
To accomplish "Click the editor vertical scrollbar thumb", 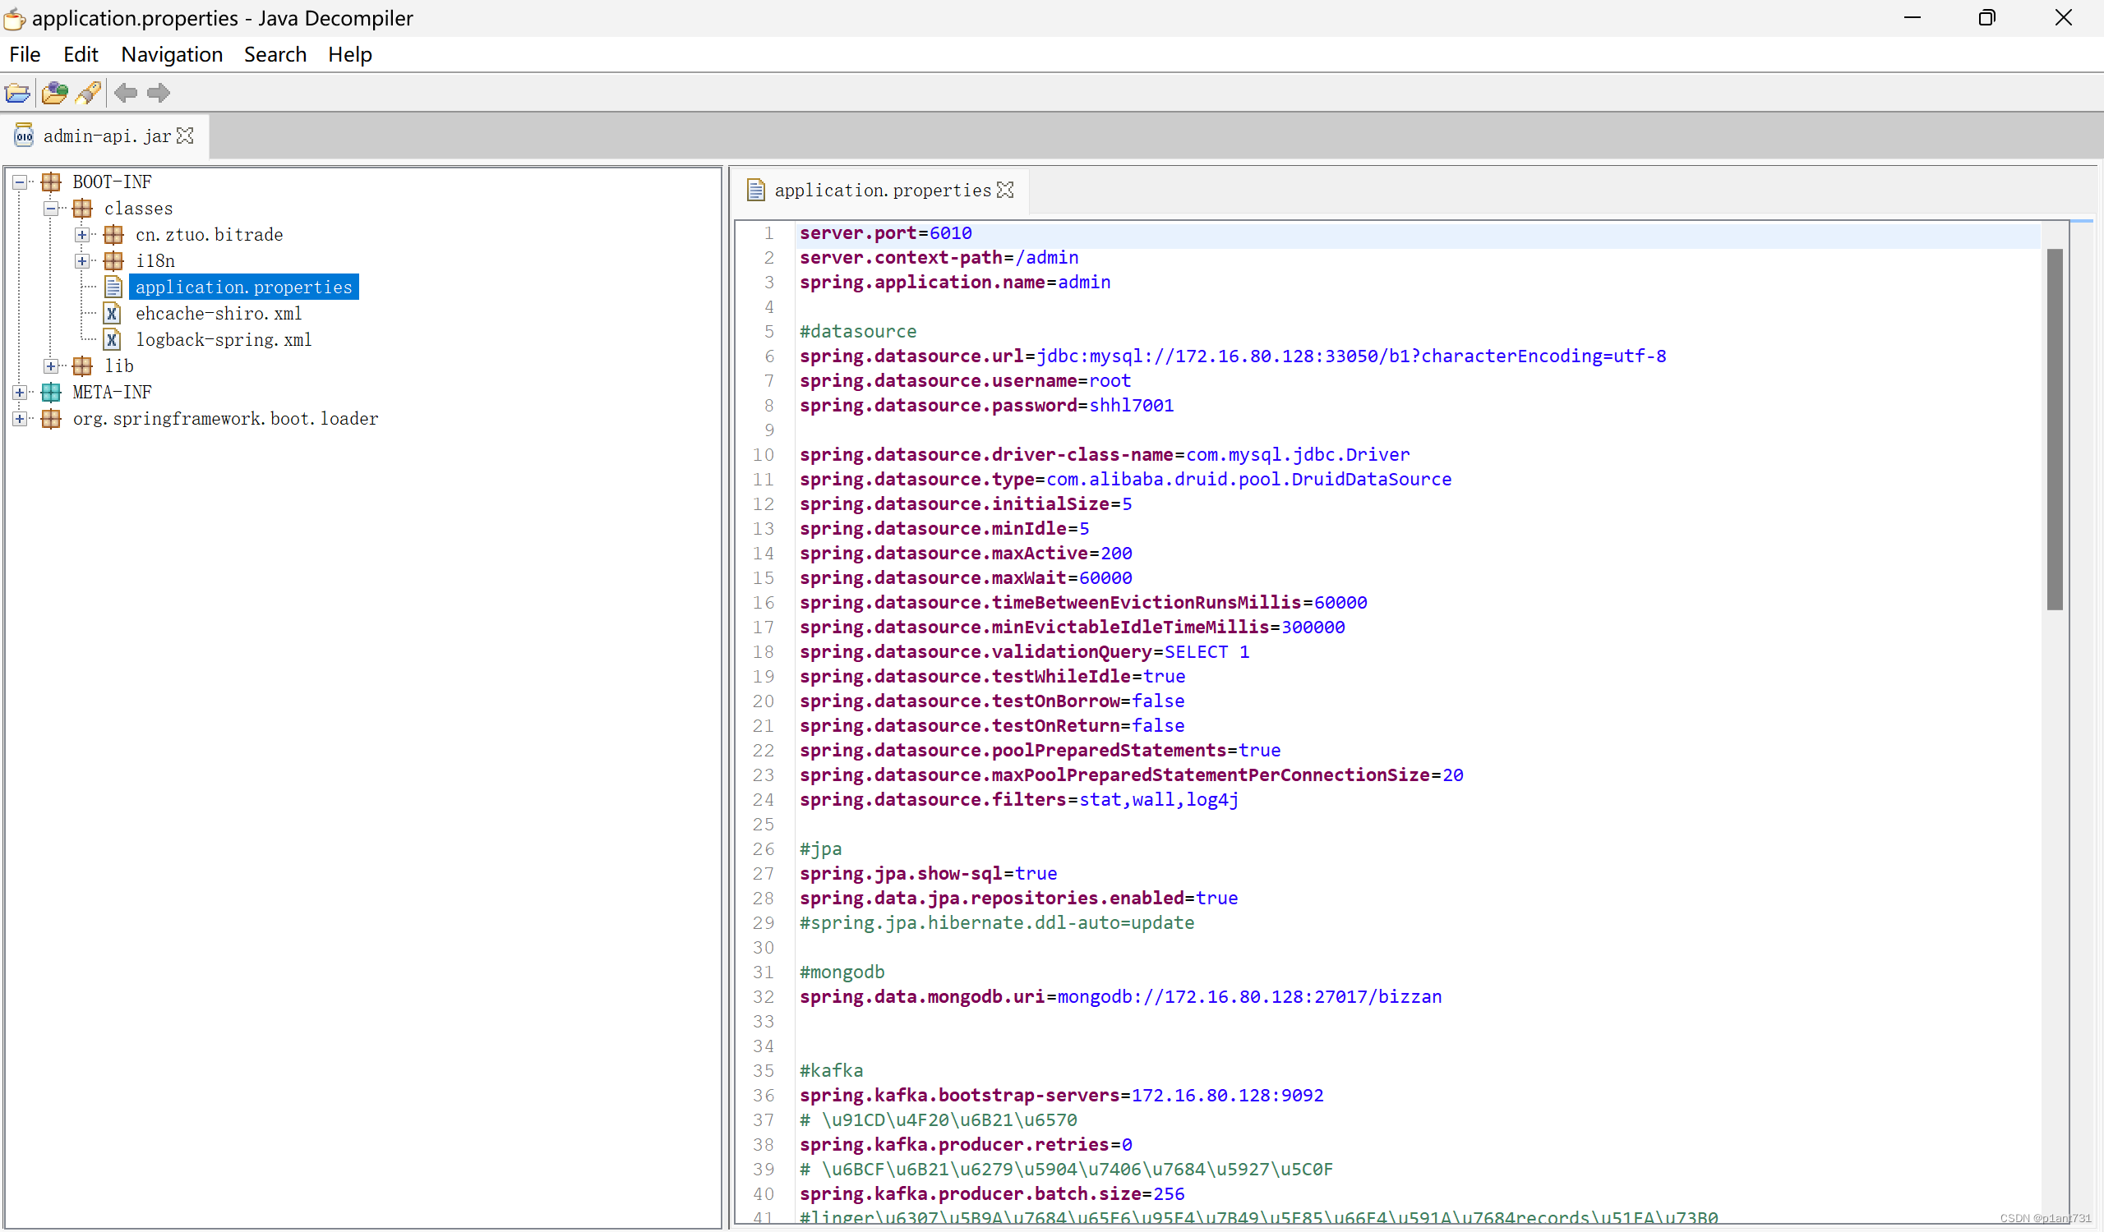I will point(2054,430).
